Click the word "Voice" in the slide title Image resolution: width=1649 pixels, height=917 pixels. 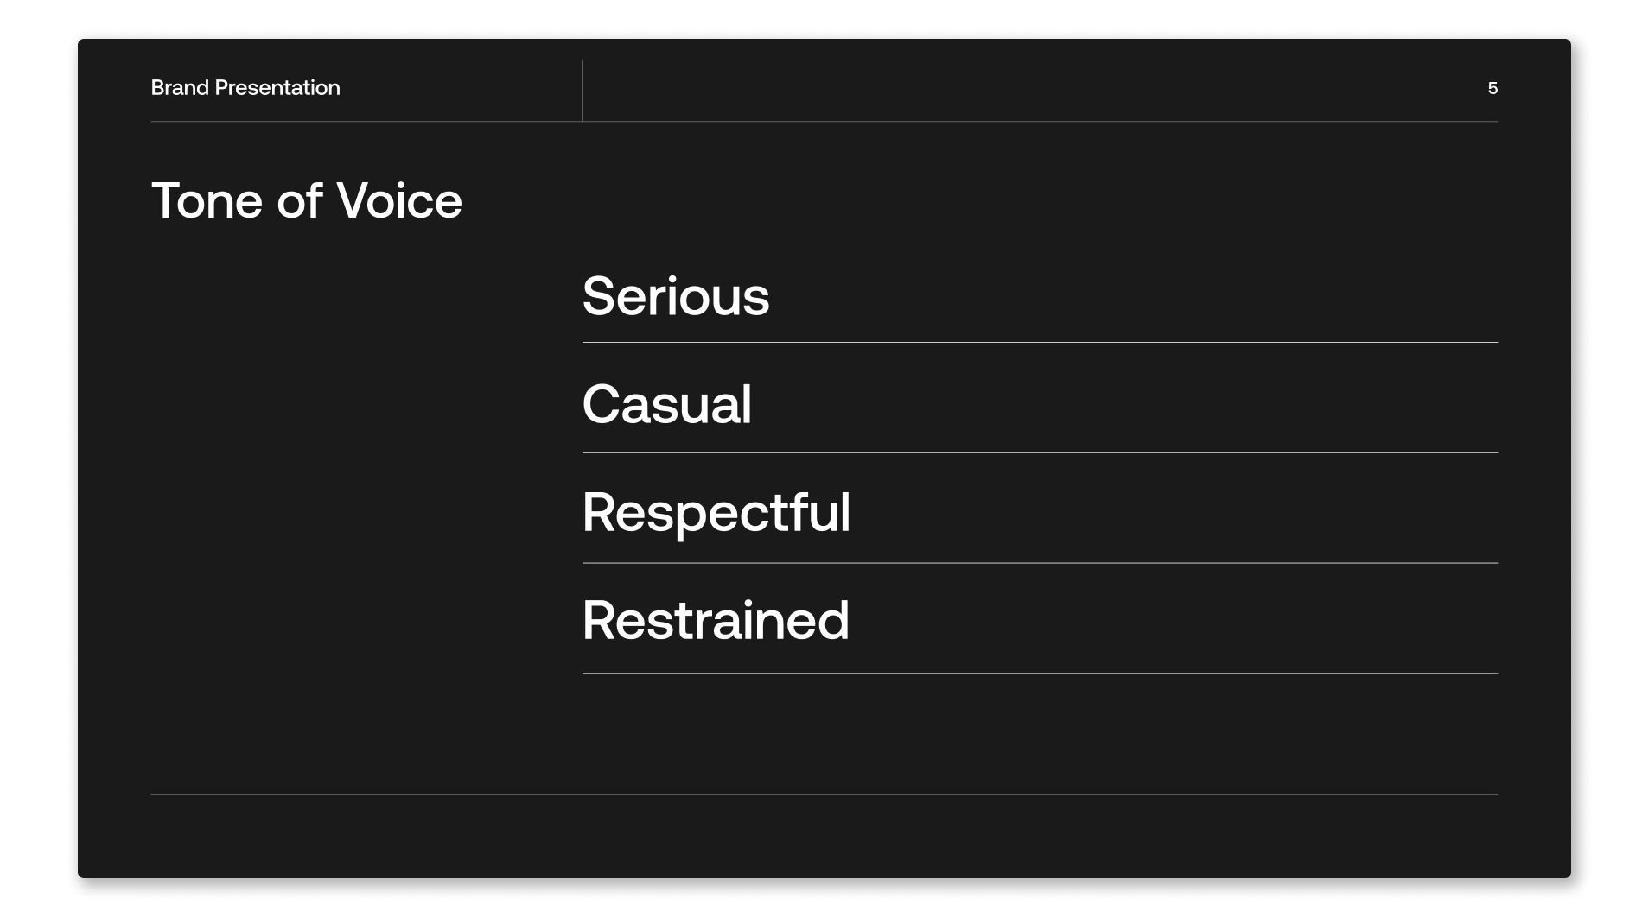pos(398,201)
